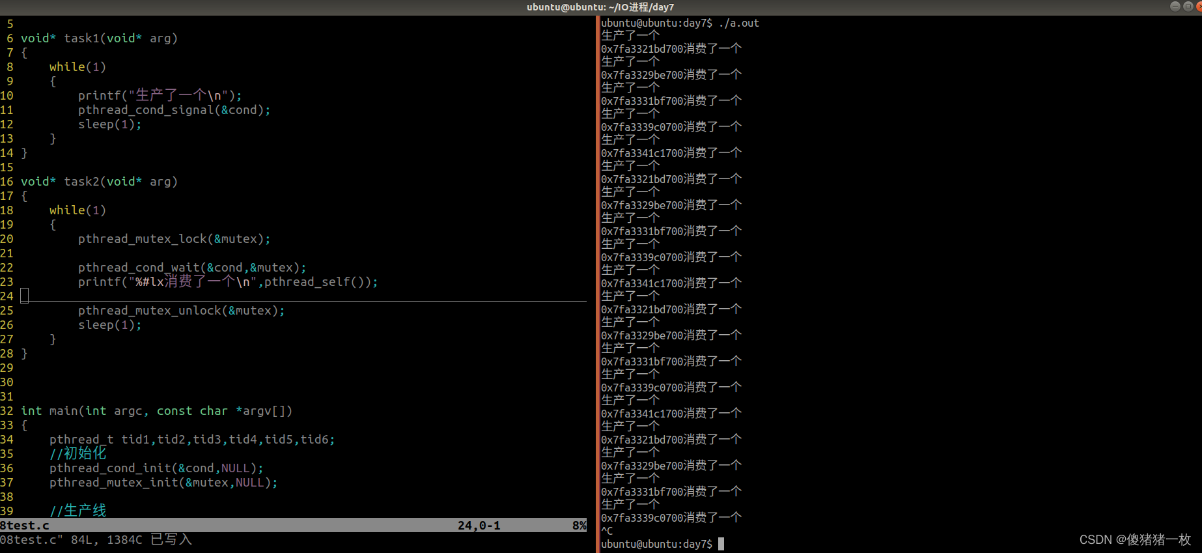Click the '"08test.c" 84L, 1384C 已写入' message
Viewport: 1202px width, 553px height.
[96, 540]
